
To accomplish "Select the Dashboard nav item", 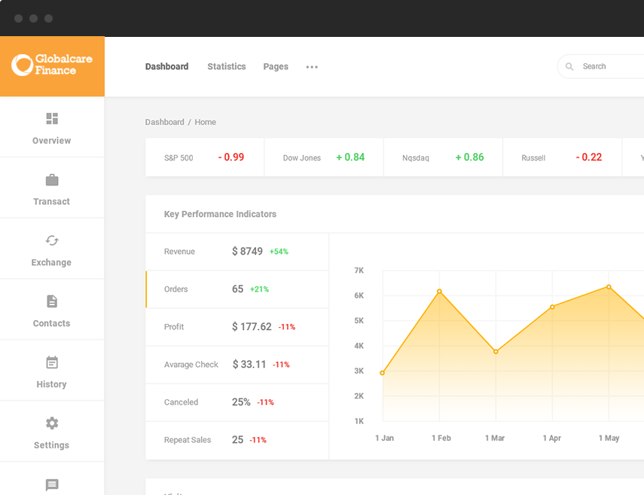I will point(166,66).
